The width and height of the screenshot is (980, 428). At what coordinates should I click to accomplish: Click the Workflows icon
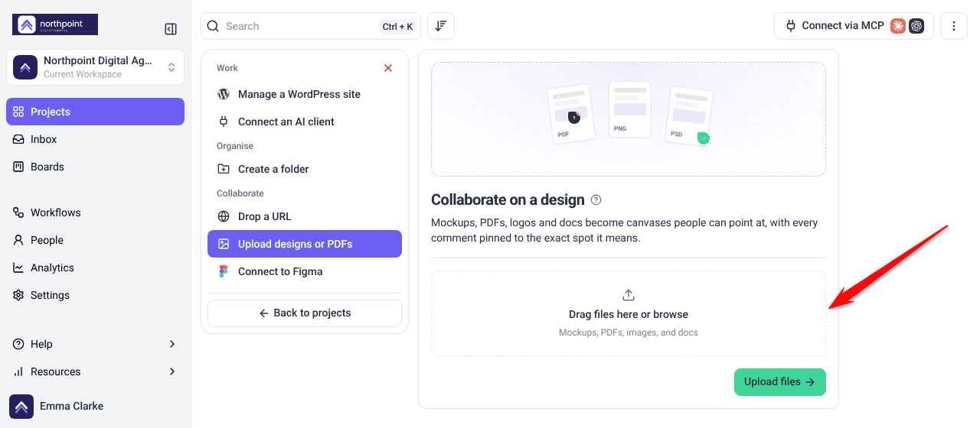pos(18,212)
